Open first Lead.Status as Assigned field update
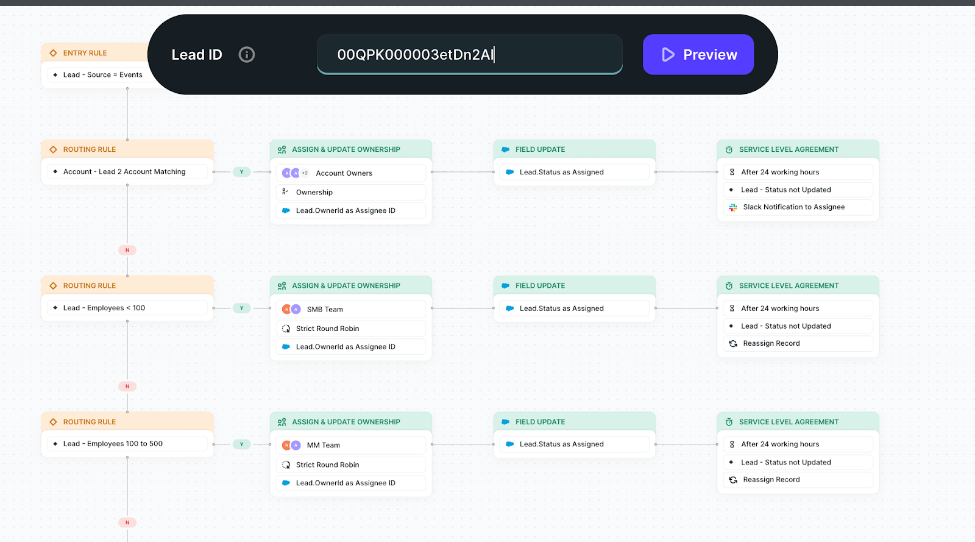 point(575,172)
